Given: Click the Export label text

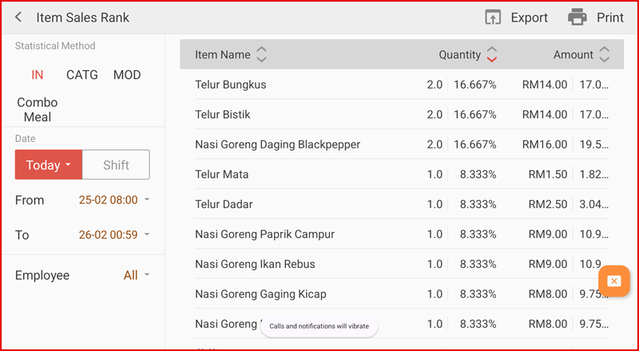Looking at the screenshot, I should click(529, 18).
